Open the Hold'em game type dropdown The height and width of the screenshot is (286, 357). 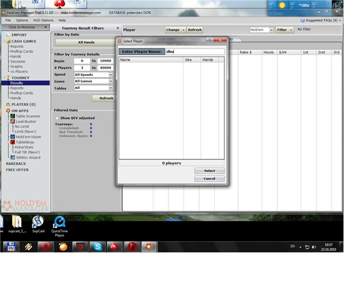point(272,30)
